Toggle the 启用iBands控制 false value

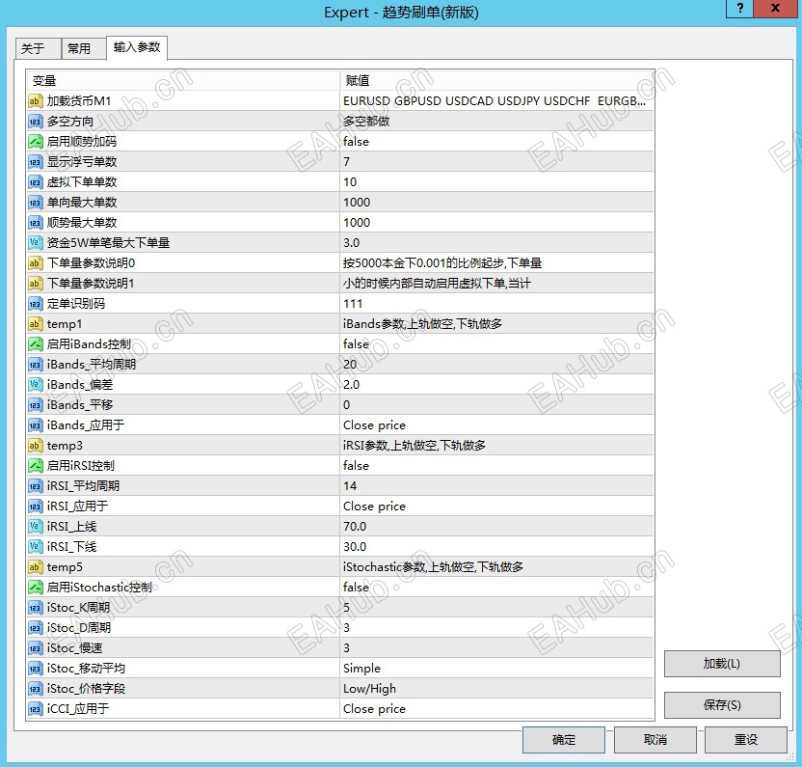click(x=496, y=344)
